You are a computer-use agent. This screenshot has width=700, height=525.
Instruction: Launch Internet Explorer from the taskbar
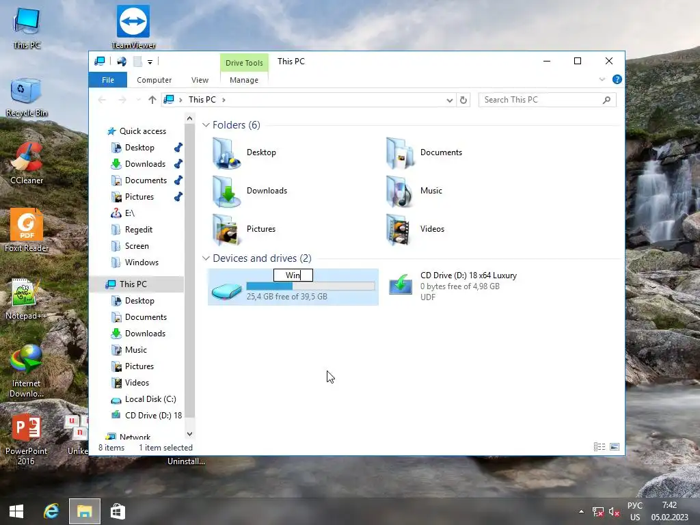(x=51, y=511)
